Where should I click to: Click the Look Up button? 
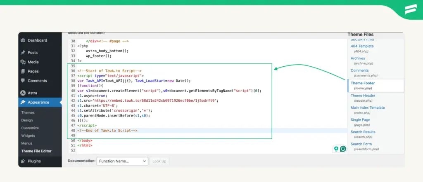coord(159,161)
